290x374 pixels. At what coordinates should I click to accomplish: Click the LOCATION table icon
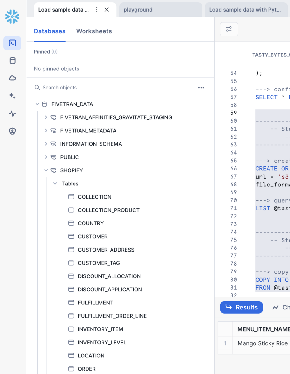point(71,356)
